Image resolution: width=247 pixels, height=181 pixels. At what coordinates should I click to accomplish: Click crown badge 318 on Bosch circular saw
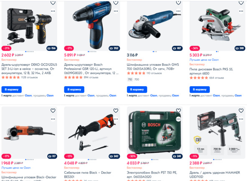[x=240, y=48]
